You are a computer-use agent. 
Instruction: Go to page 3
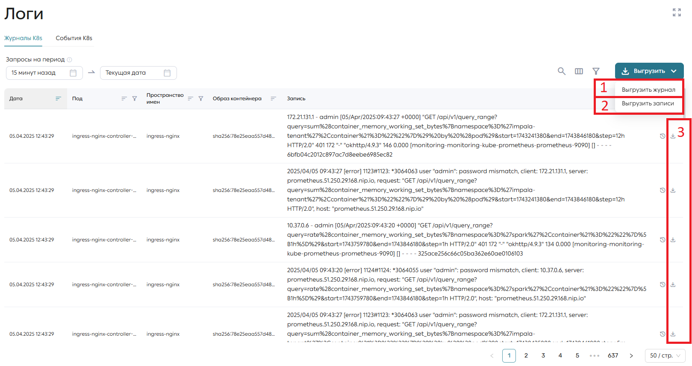click(x=543, y=356)
